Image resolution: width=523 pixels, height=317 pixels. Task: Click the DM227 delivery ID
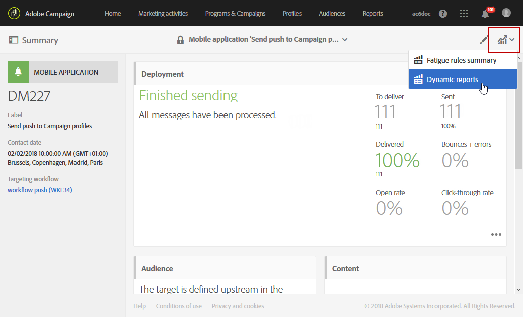click(29, 96)
